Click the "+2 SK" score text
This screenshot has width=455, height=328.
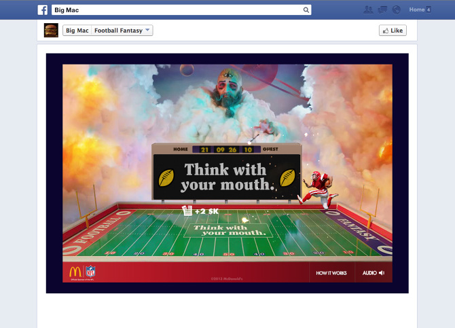click(x=206, y=211)
